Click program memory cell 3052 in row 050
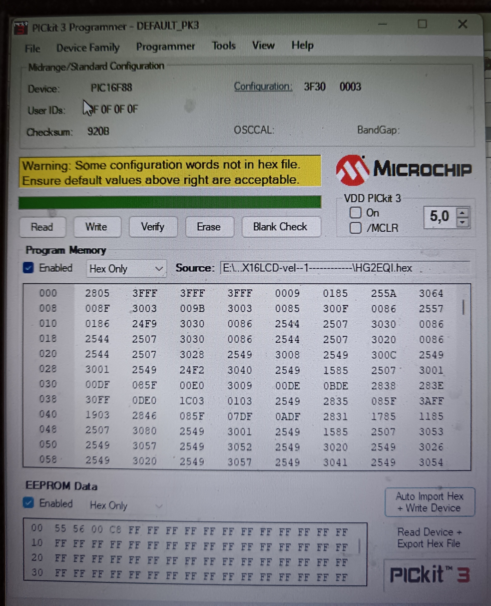This screenshot has height=606, width=491. 240,447
